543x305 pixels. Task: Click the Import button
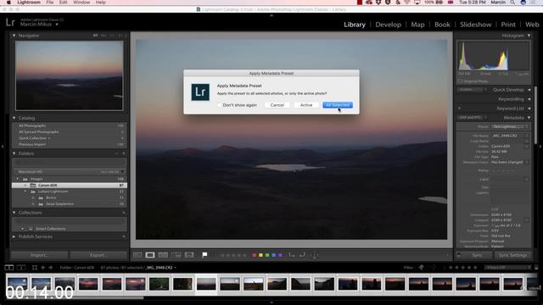[x=40, y=255]
